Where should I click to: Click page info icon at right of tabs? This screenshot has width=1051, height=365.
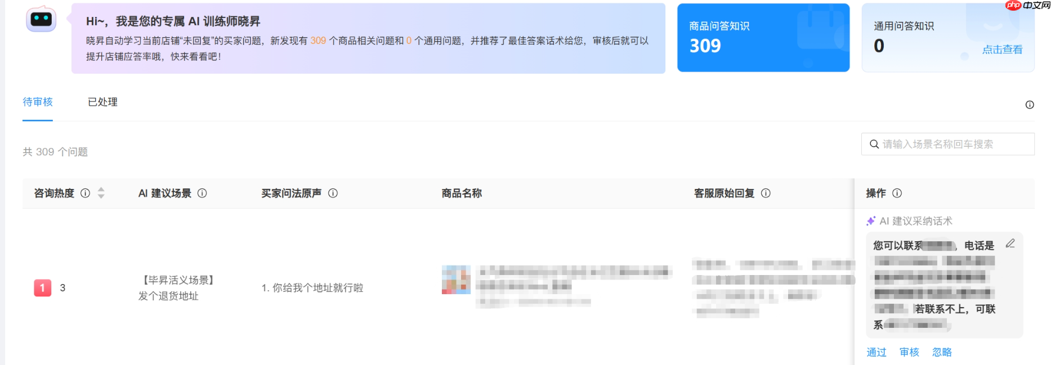[x=1030, y=105]
